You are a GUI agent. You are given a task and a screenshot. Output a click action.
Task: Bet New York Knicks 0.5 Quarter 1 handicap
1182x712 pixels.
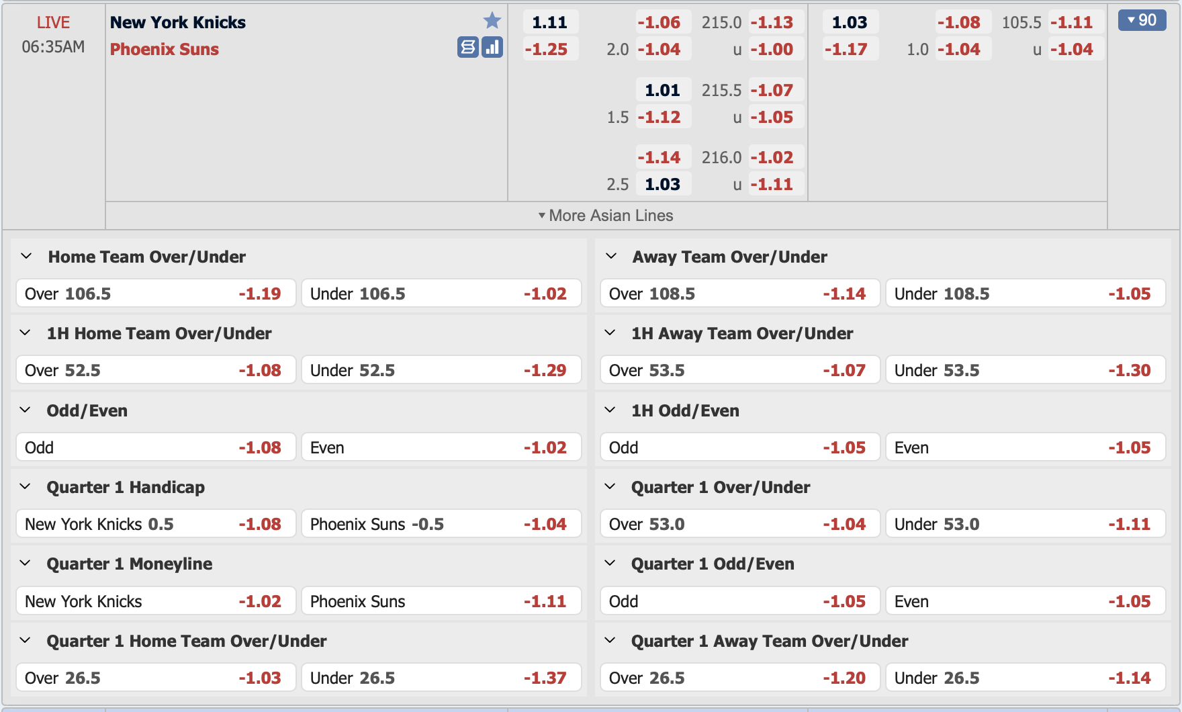pyautogui.click(x=156, y=524)
